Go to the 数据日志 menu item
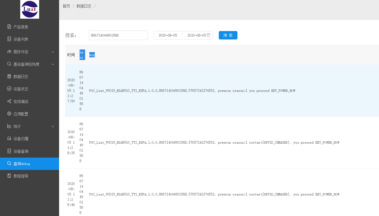This screenshot has width=379, height=216. [x=29, y=77]
